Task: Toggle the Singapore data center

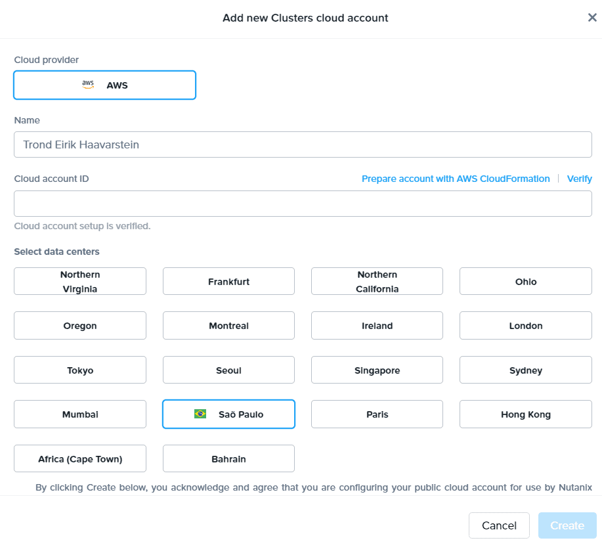Action: pos(377,370)
